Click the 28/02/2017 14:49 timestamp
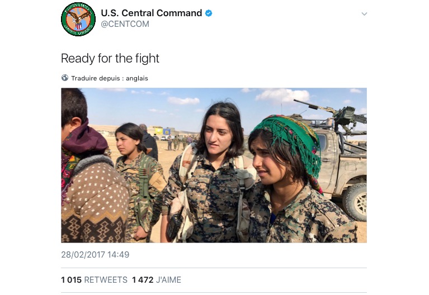Viewport: 429px width, 295px height. click(x=95, y=255)
